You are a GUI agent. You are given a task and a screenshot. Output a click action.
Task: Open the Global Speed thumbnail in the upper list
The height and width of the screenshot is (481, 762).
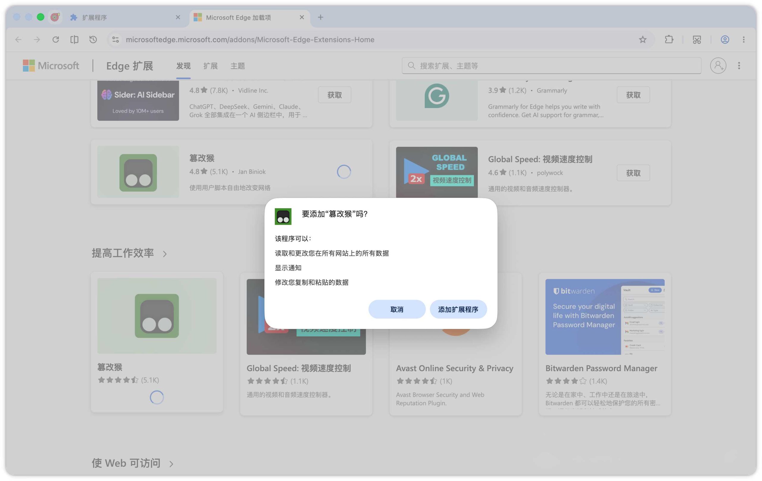437,172
